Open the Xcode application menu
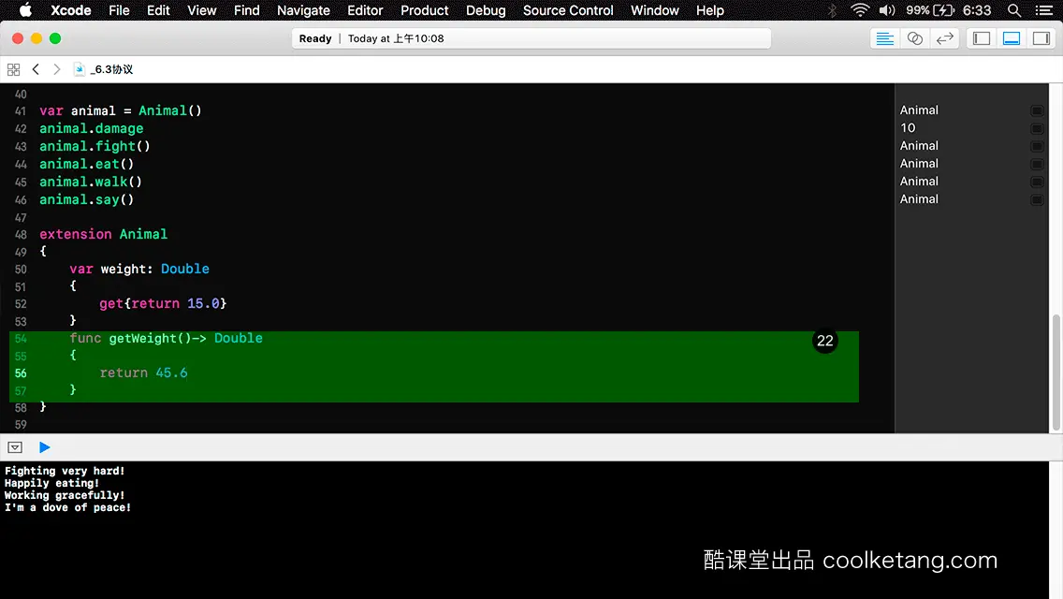Image resolution: width=1063 pixels, height=599 pixels. [x=70, y=10]
